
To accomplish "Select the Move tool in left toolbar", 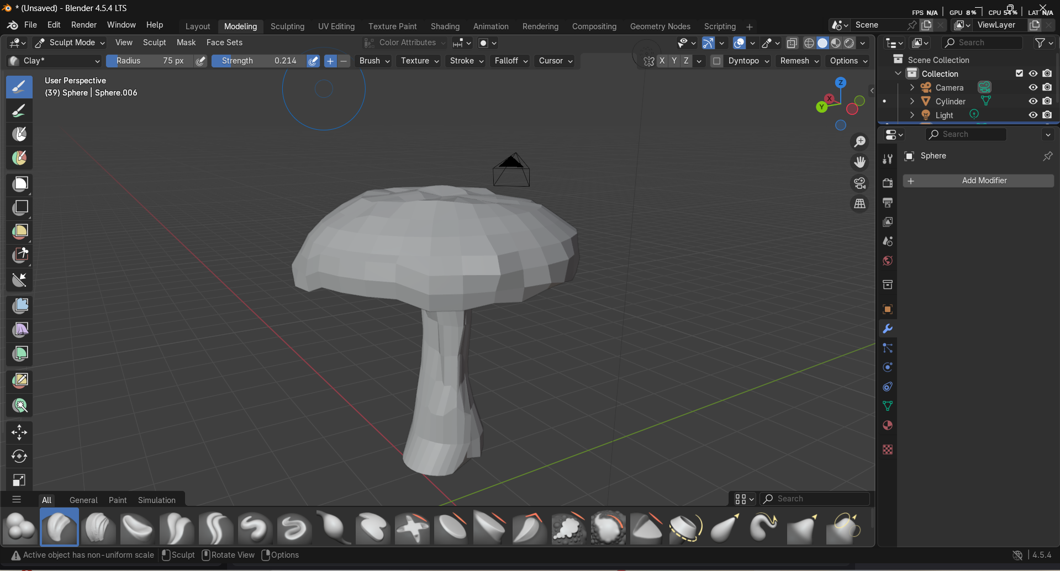I will (19, 432).
